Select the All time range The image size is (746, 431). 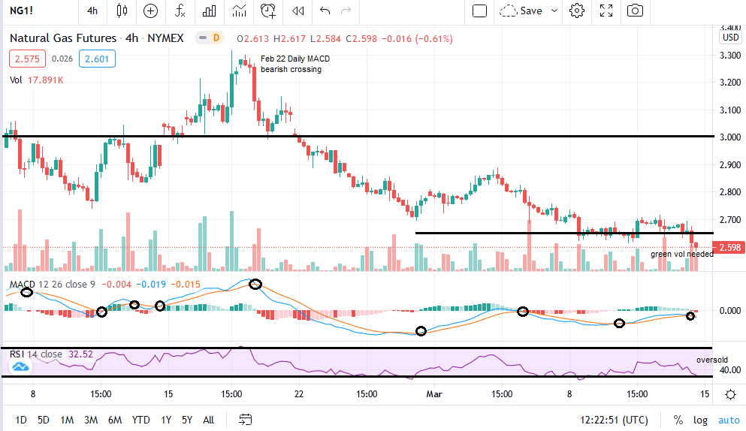tap(208, 420)
